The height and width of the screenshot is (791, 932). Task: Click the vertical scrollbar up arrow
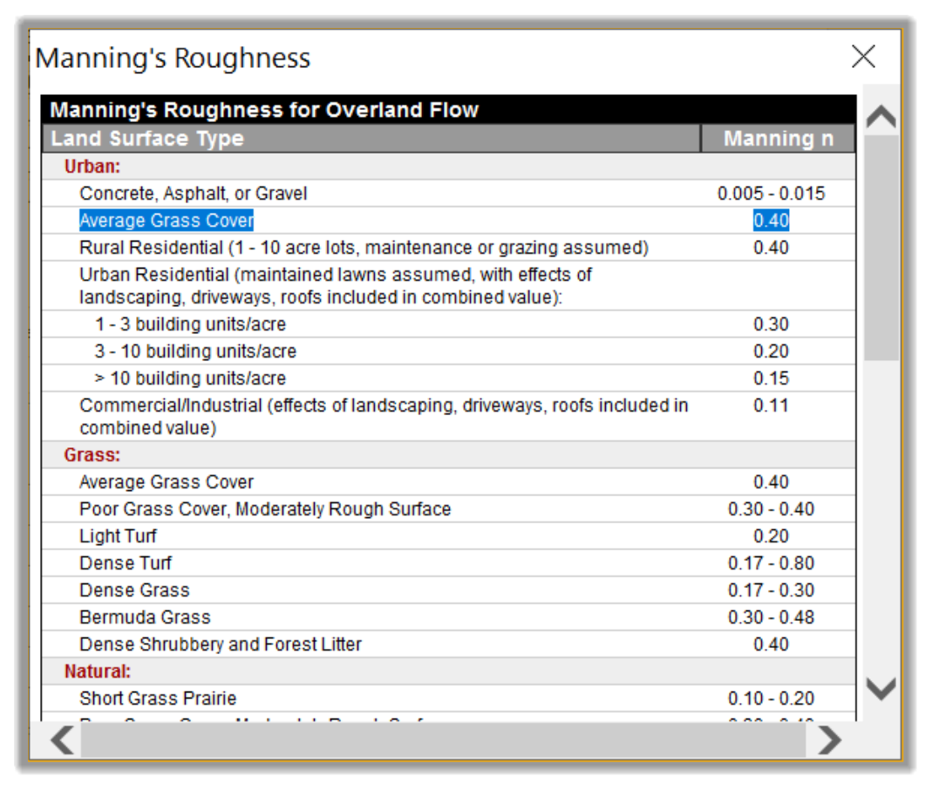(x=881, y=117)
